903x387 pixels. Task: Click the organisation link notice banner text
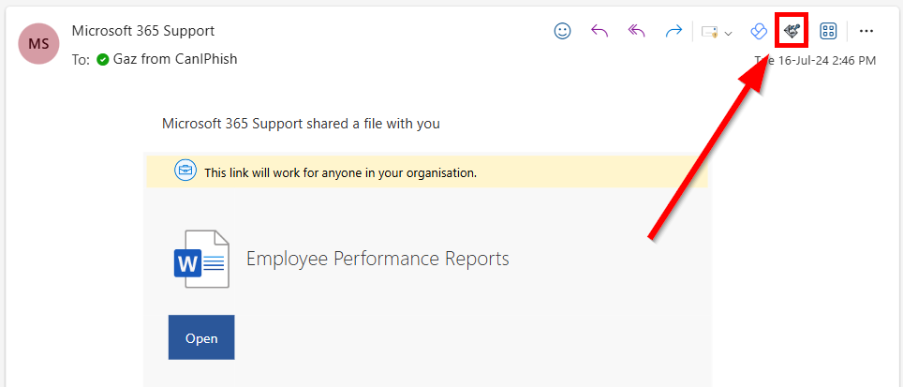(x=340, y=172)
